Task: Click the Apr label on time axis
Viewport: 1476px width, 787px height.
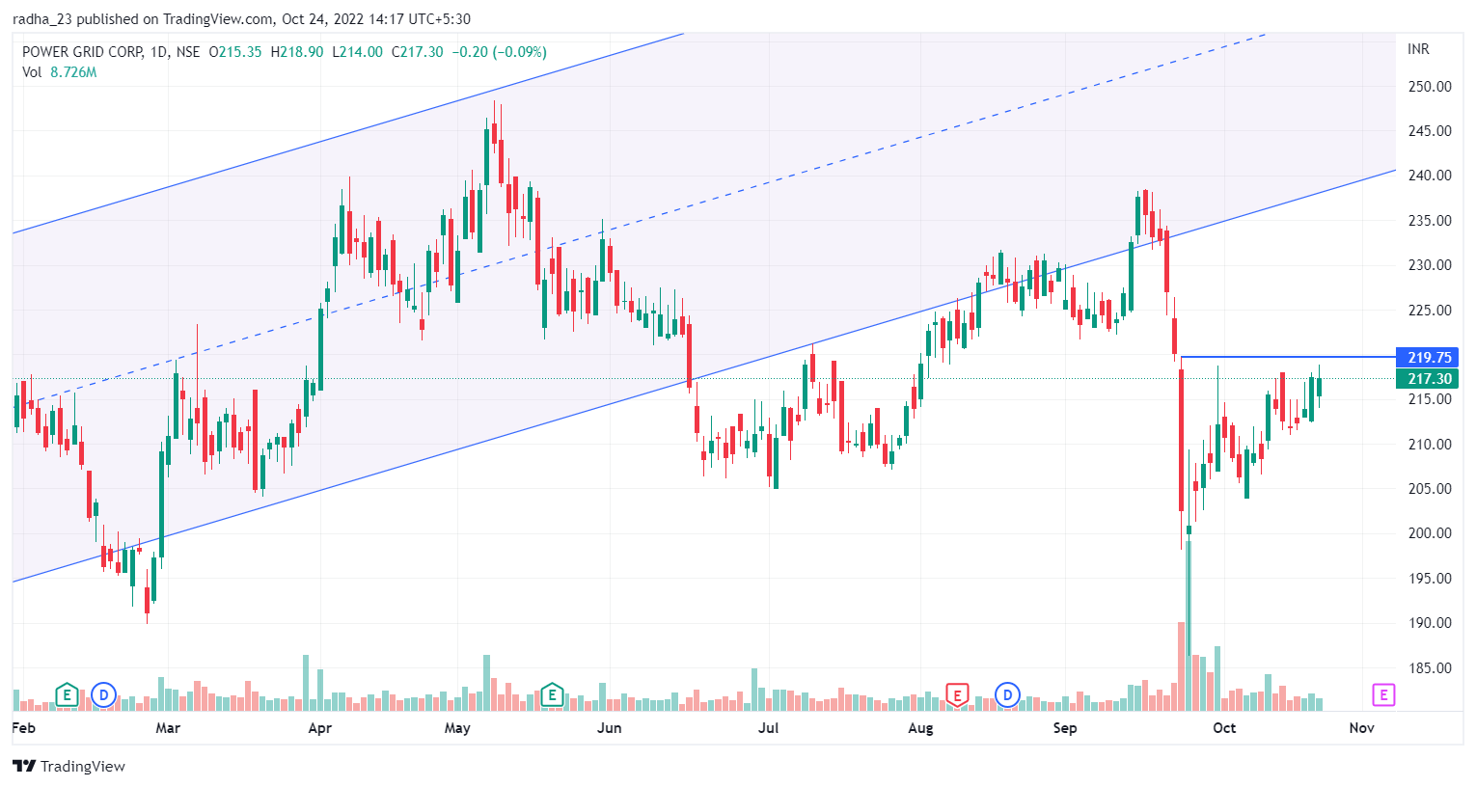Action: tap(319, 728)
